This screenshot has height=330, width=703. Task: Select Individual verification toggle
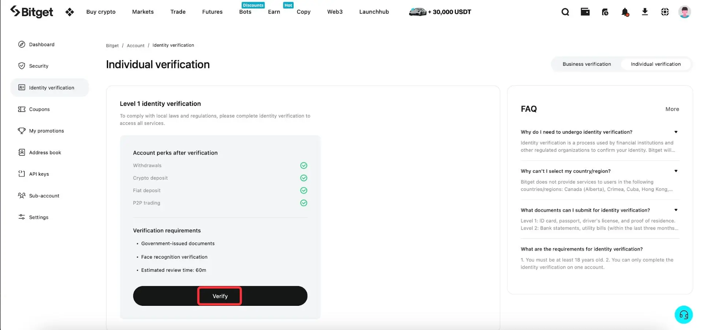tap(655, 64)
